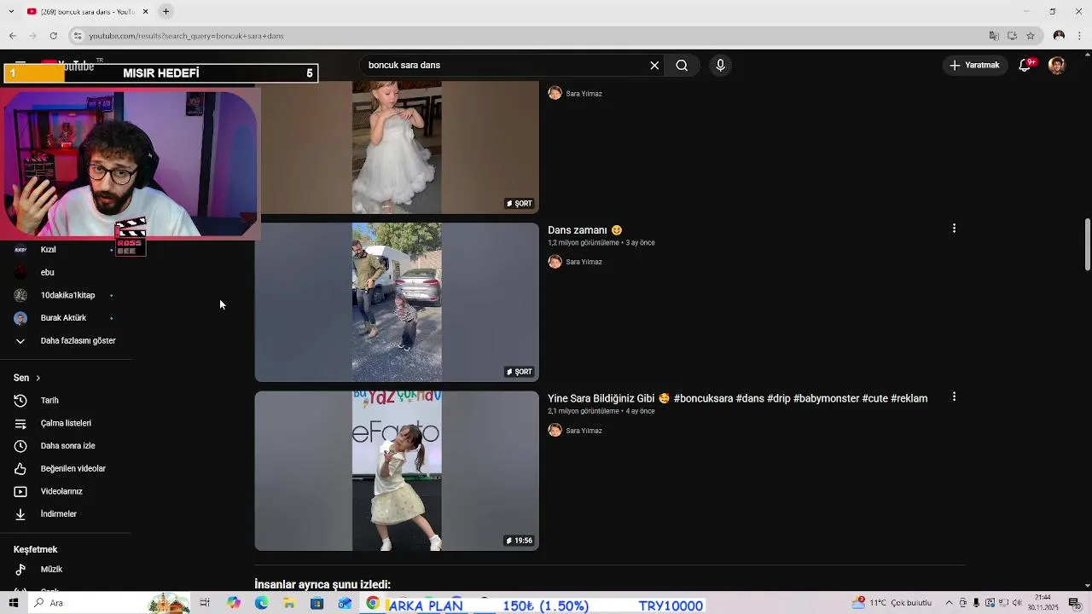View site information icon in address bar

(x=78, y=36)
